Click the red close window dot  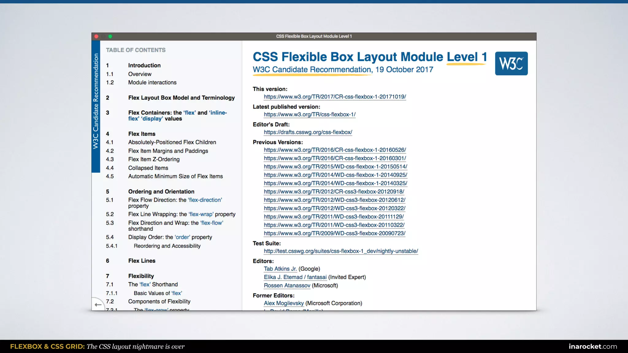96,36
